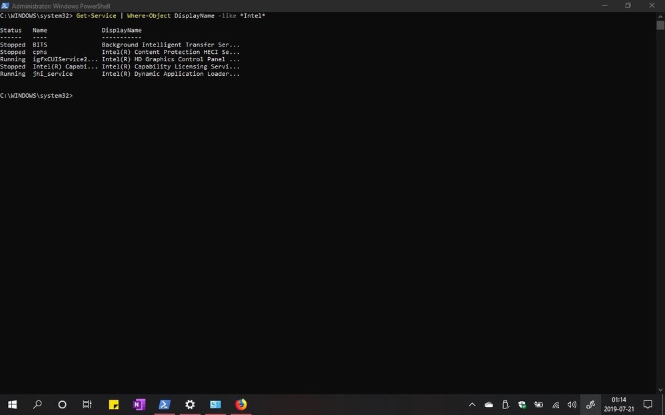Click the safely remove hardware tray icon
Screen dimensions: 665x415
tap(506, 405)
